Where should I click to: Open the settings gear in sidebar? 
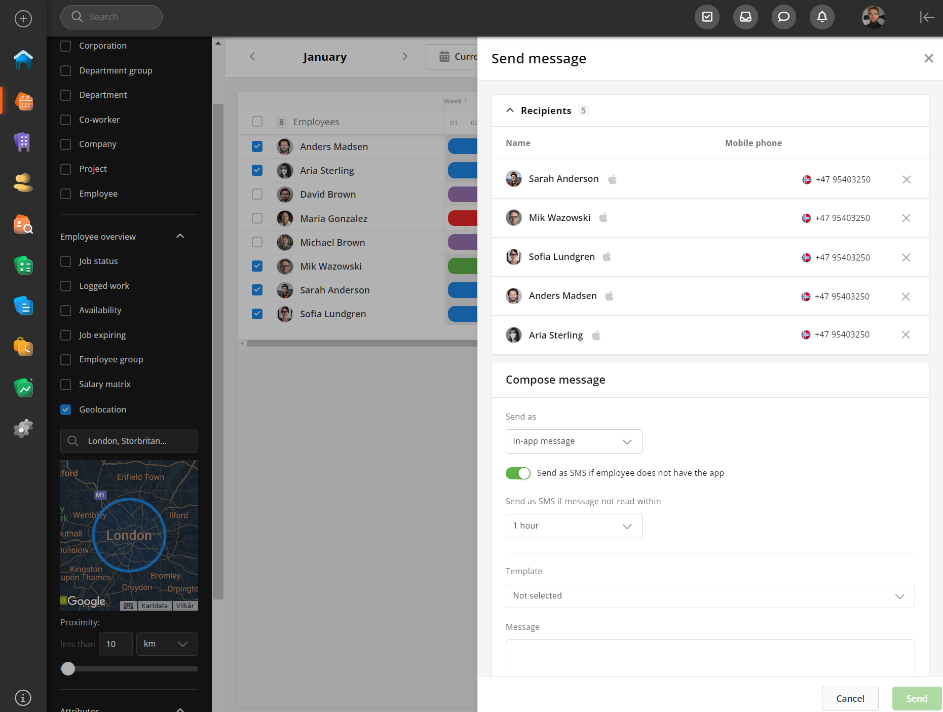click(x=23, y=429)
